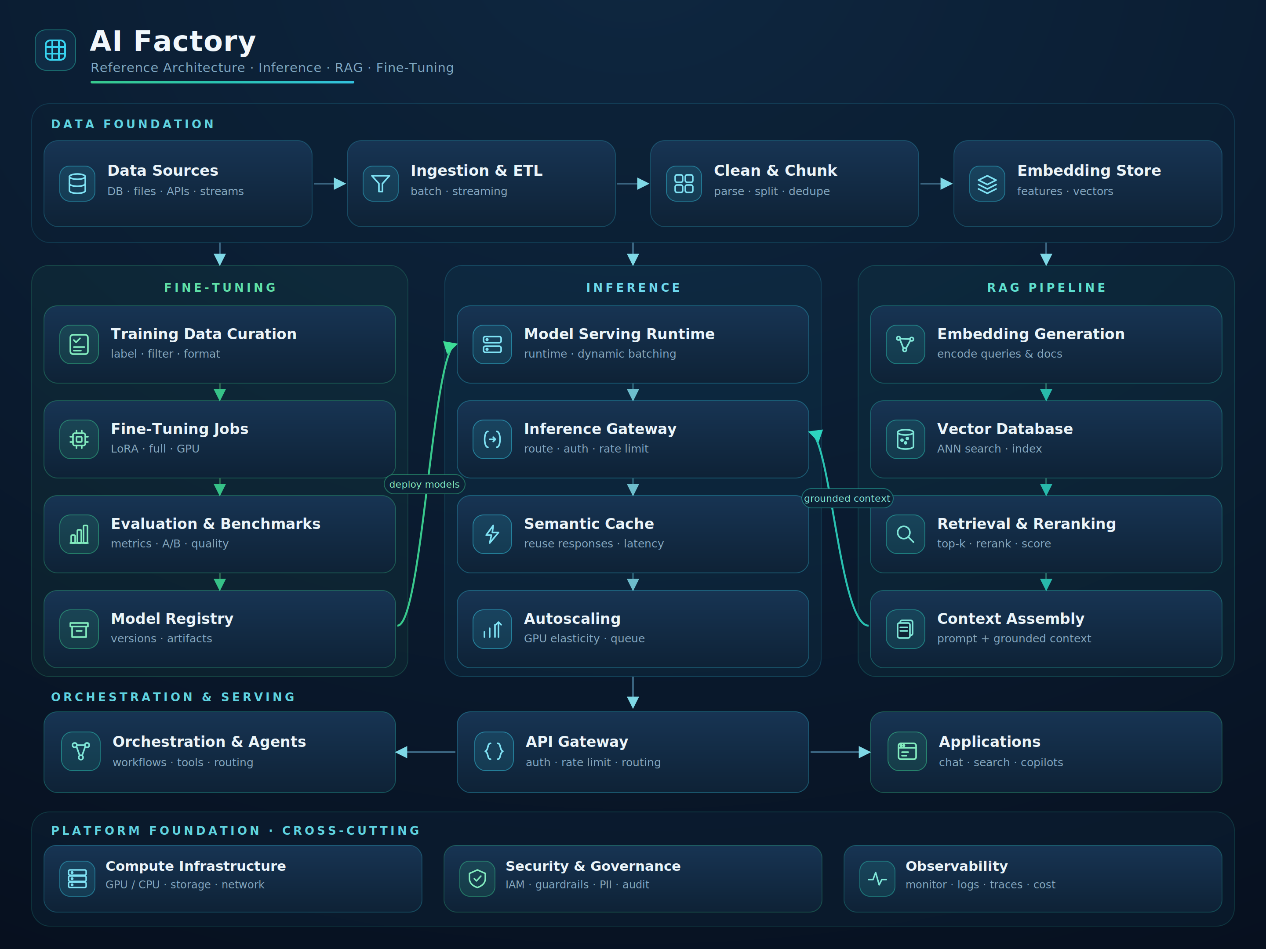The width and height of the screenshot is (1266, 949).
Task: Click the RAG PIPELINE section heading
Action: click(1047, 288)
